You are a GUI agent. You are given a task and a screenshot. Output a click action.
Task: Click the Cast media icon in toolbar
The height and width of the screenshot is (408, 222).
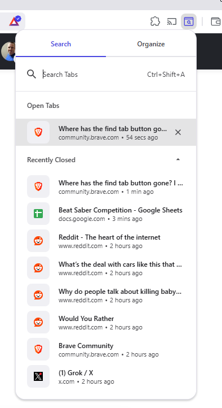click(172, 21)
